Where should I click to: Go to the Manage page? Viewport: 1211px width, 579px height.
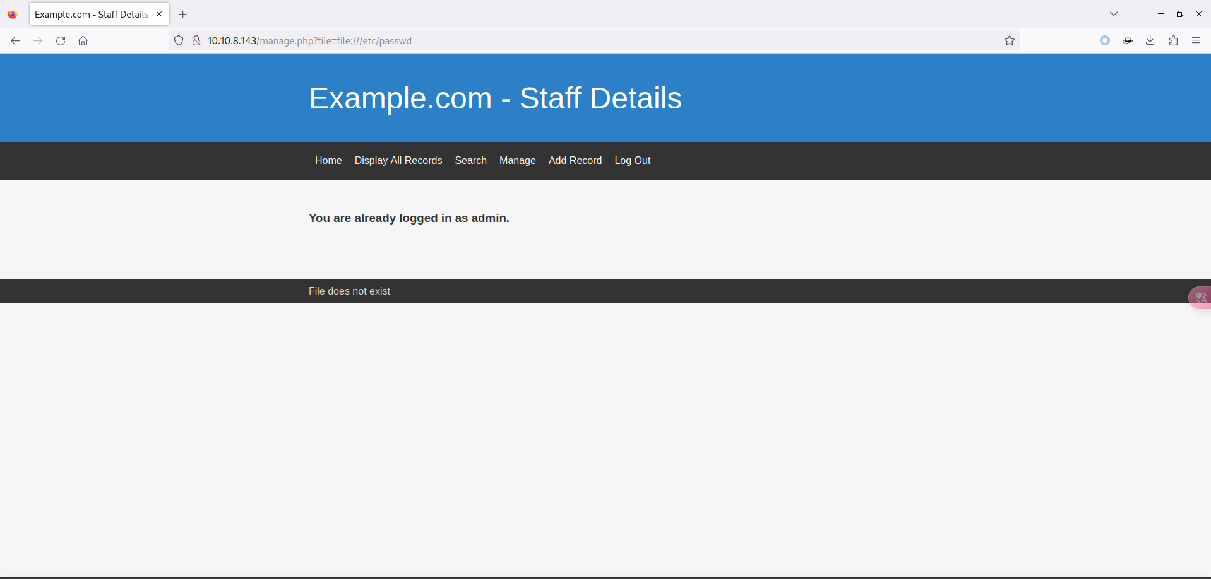(517, 161)
